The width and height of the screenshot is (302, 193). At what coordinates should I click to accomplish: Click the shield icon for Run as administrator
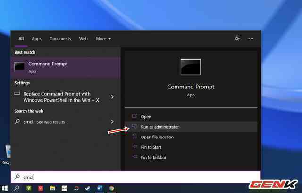134,126
